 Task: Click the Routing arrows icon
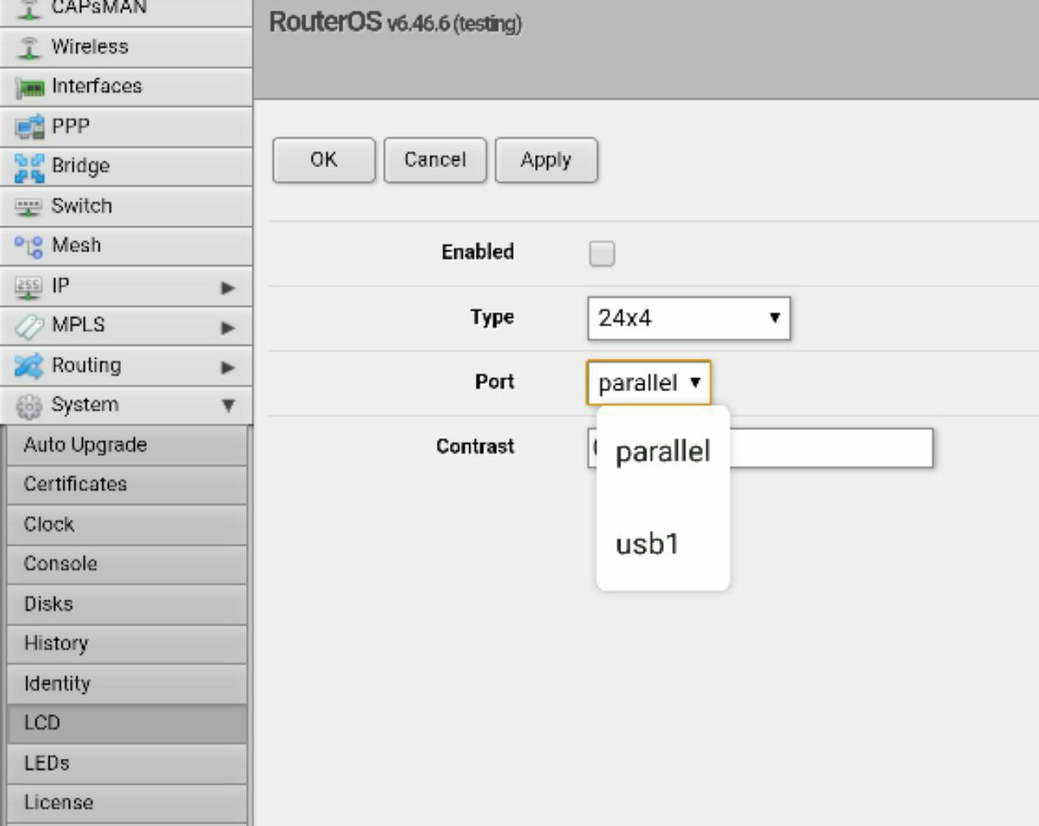29,366
